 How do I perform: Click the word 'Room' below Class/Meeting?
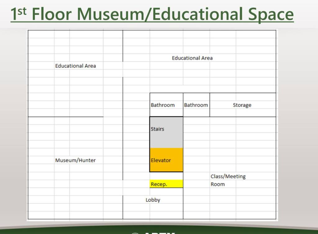coord(217,184)
